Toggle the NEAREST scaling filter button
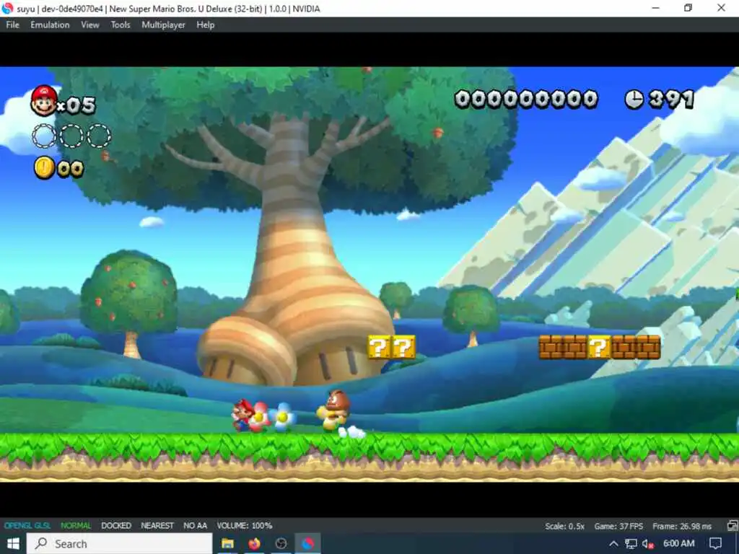This screenshot has width=739, height=554. tap(157, 525)
